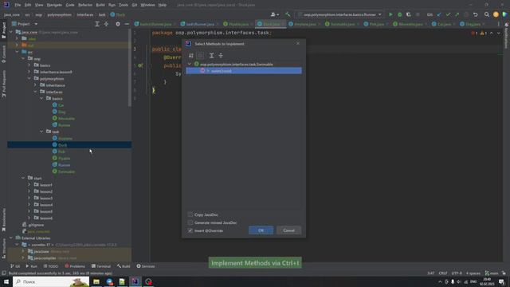Open Search Everywhere magnifier
Viewport: 510px width, 287px height.
click(x=487, y=14)
